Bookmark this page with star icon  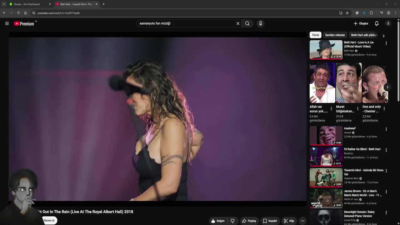pyautogui.click(x=347, y=13)
